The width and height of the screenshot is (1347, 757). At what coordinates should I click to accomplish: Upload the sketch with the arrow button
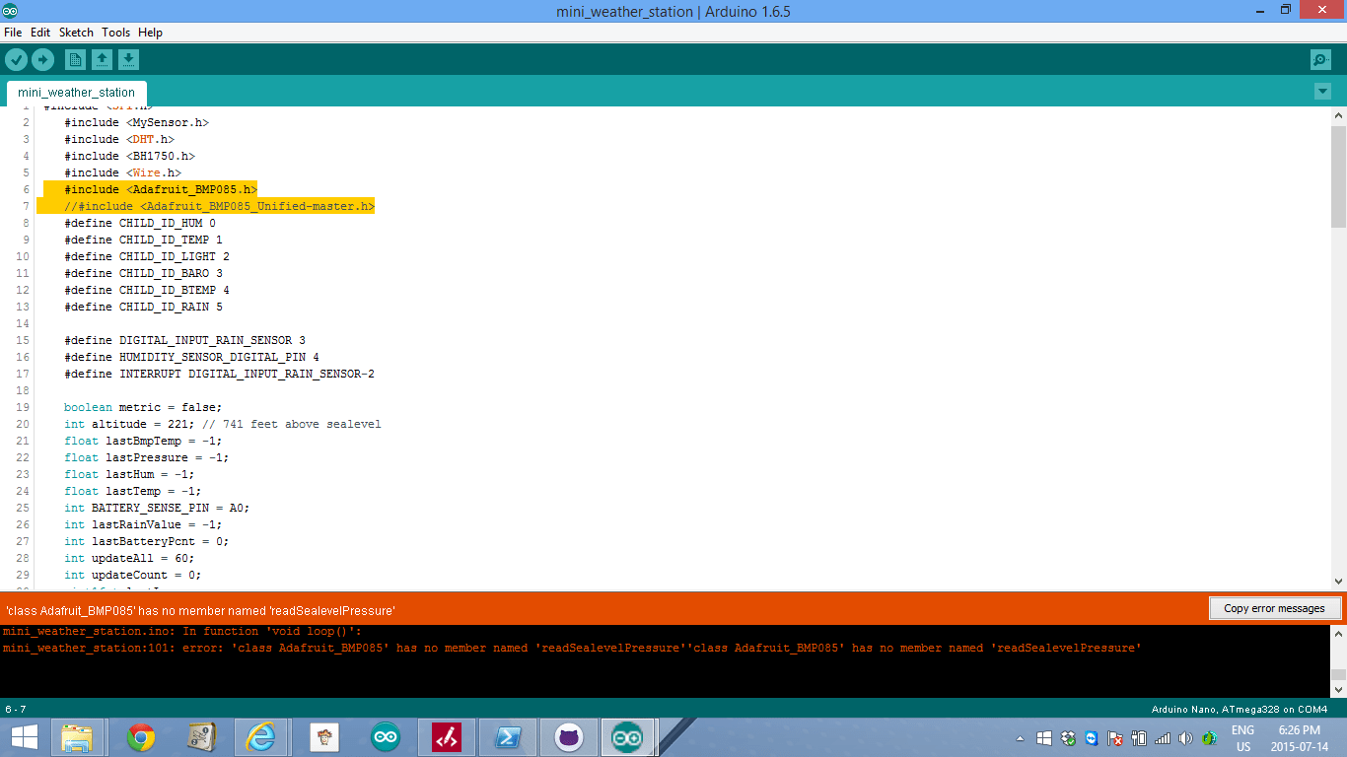point(42,60)
